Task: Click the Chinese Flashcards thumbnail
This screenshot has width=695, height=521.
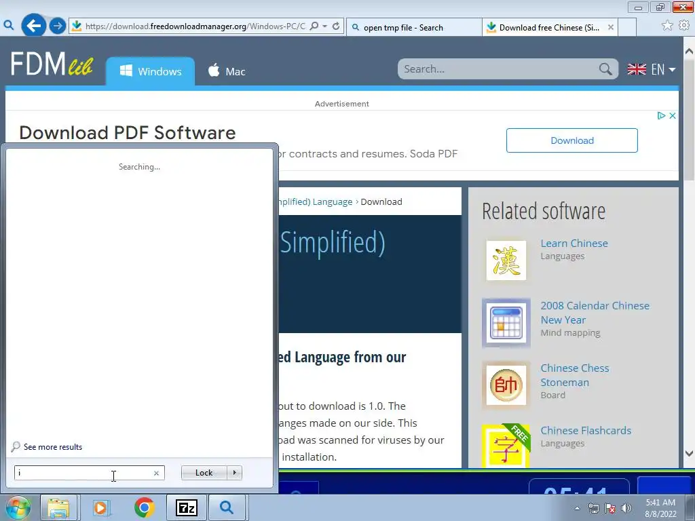Action: point(506,446)
